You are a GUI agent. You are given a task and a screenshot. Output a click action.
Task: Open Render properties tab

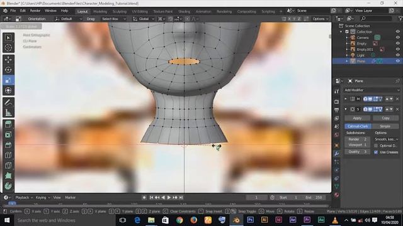pos(337,102)
